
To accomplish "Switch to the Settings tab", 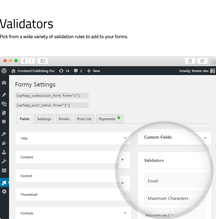I will 44,119.
